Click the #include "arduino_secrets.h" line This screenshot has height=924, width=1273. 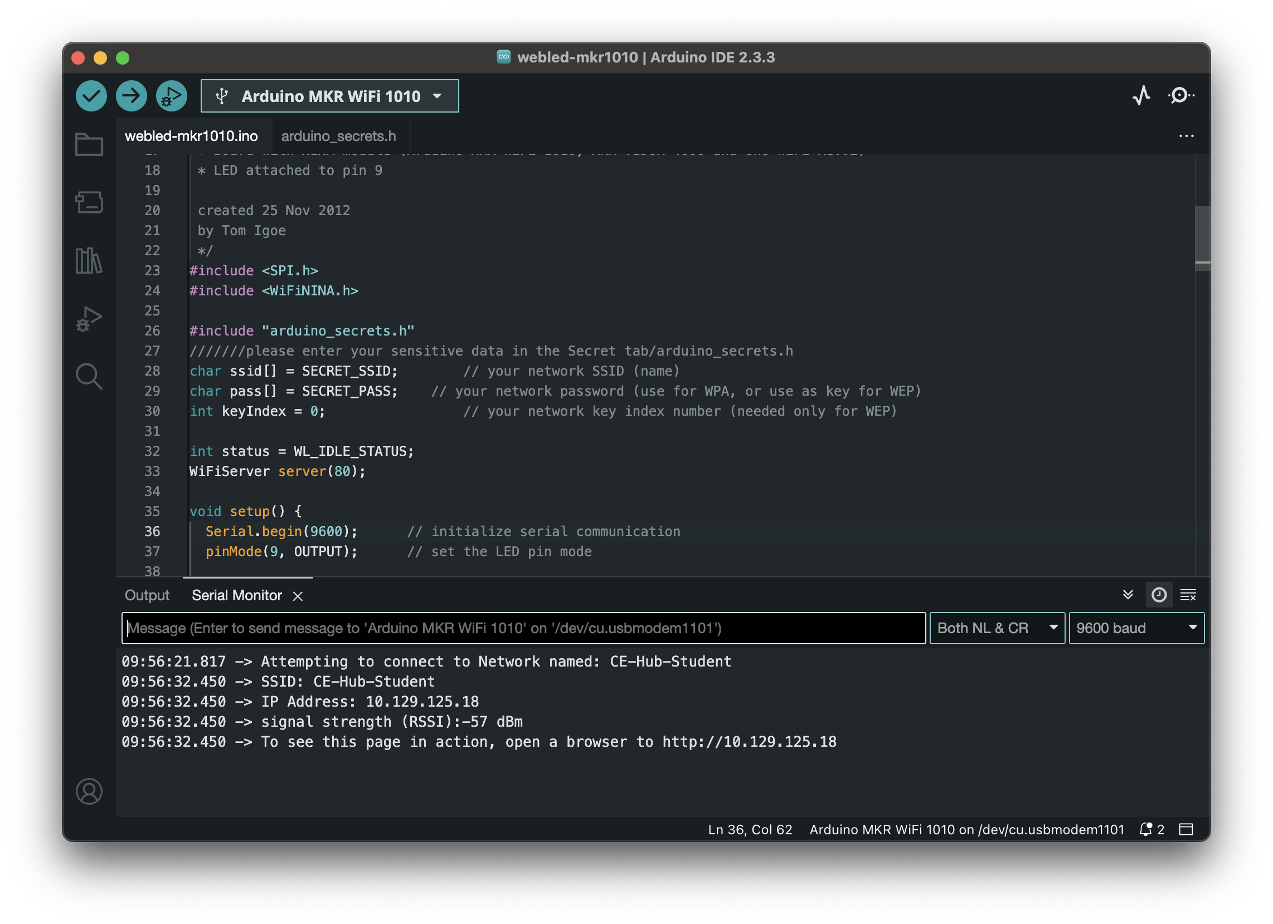tap(302, 331)
